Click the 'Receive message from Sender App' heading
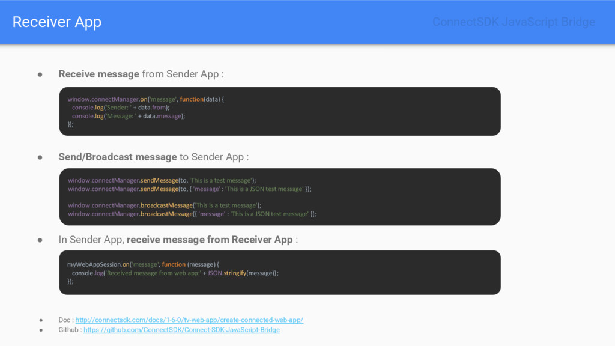Screen dimensions: 615x346 141,74
